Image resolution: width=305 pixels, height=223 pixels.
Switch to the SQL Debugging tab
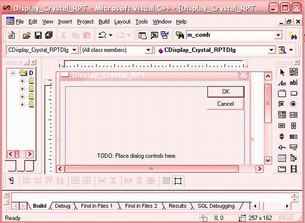[x=216, y=206]
